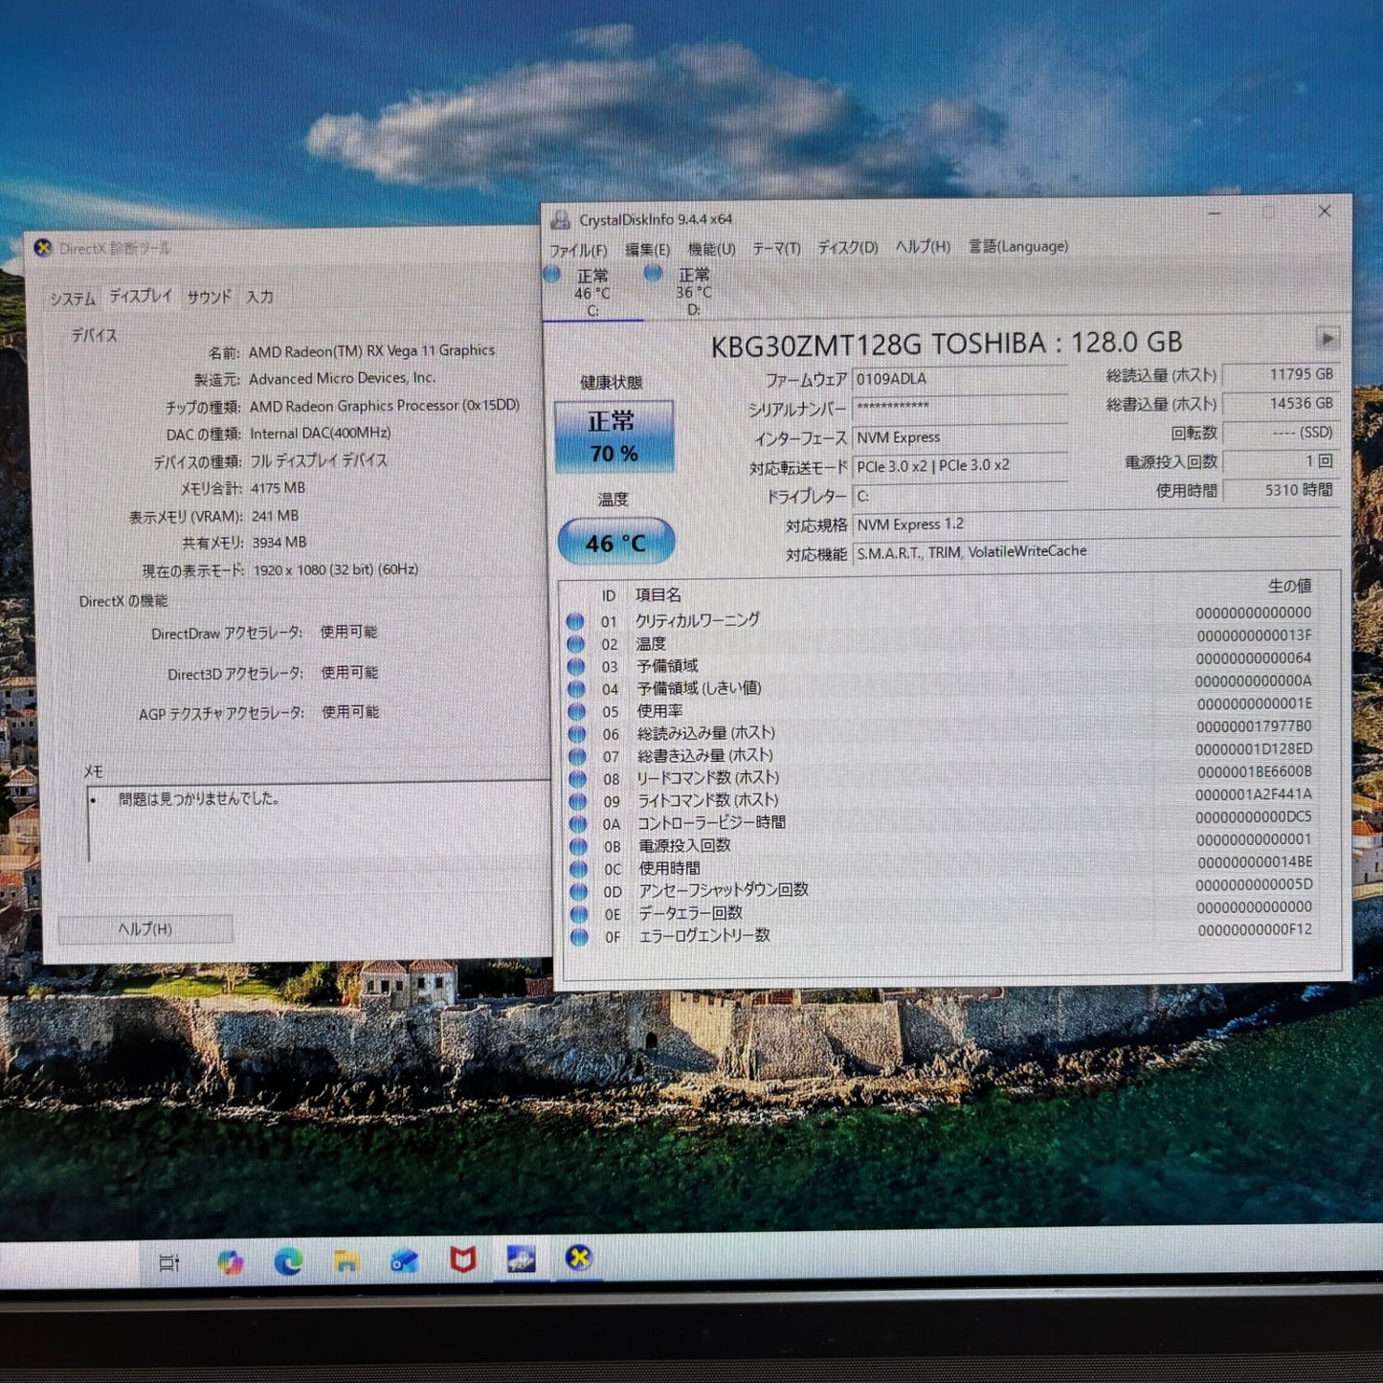Click the 正常 70% health status box
Viewport: 1383px width, 1383px height.
613,435
